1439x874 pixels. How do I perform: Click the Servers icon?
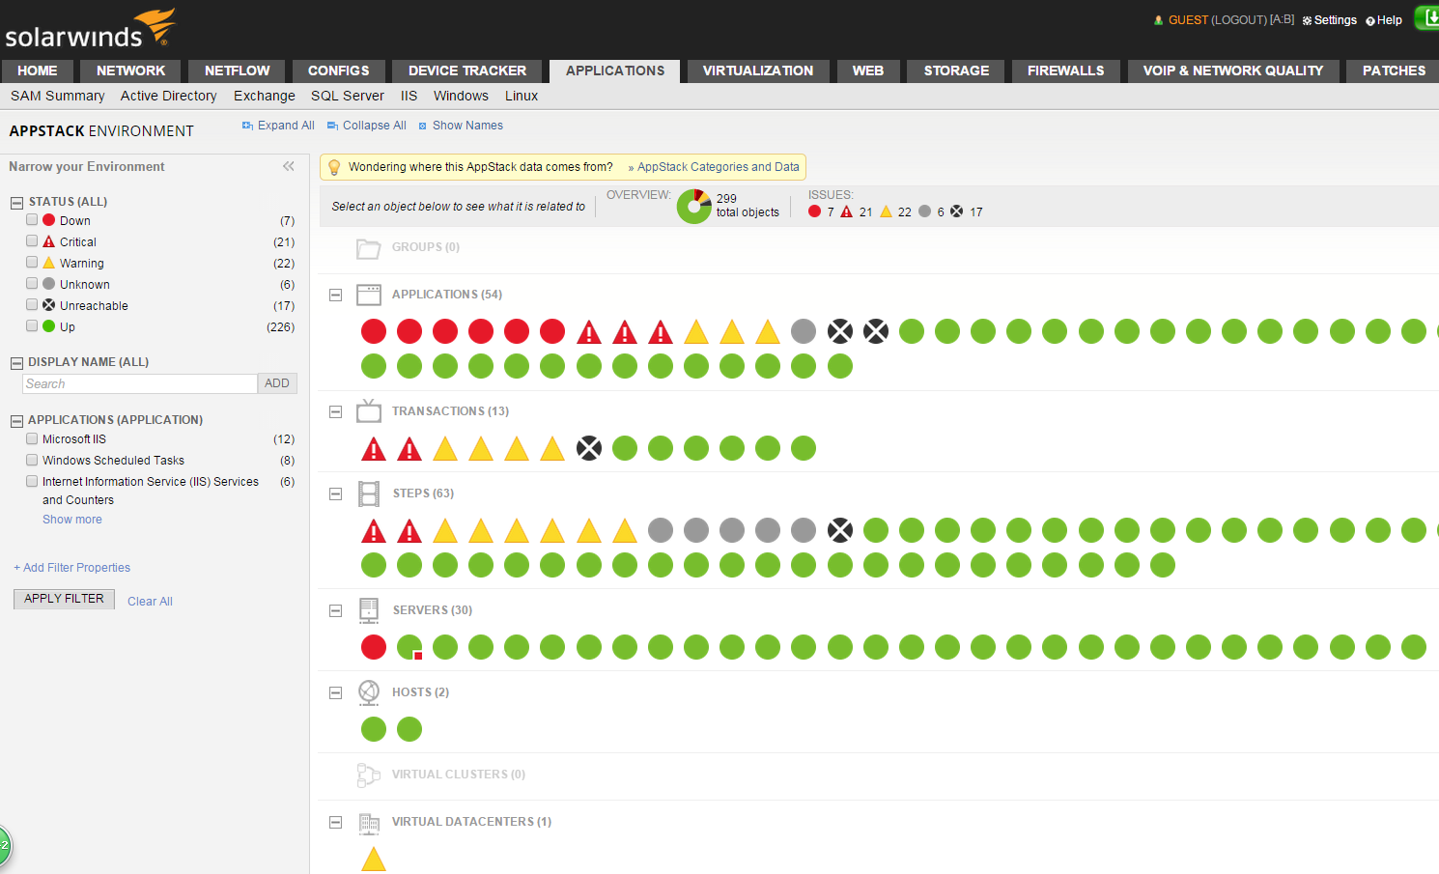pyautogui.click(x=368, y=610)
